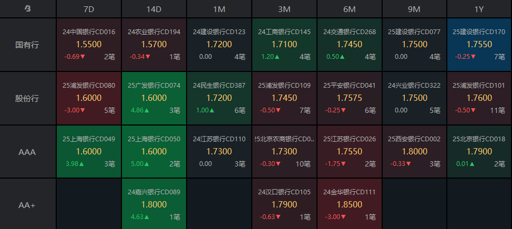The width and height of the screenshot is (512, 229).
Task: Click the 3.98 up change indicator
Action: (x=75, y=164)
